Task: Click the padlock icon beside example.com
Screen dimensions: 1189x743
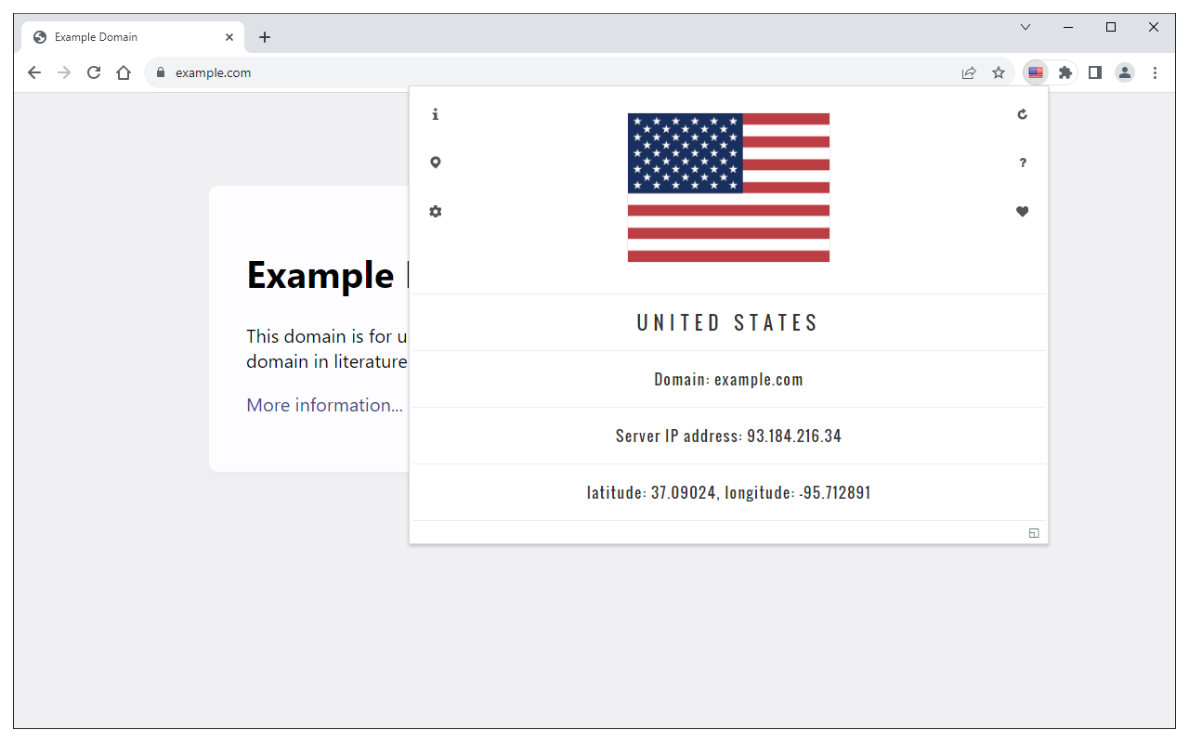Action: tap(160, 72)
